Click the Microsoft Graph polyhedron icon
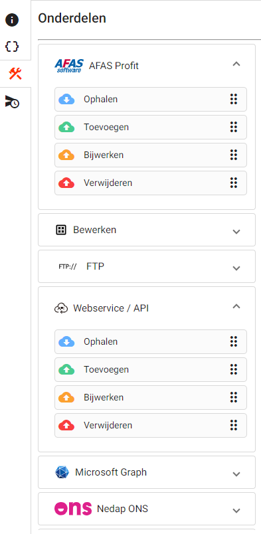The image size is (261, 534). tap(62, 472)
